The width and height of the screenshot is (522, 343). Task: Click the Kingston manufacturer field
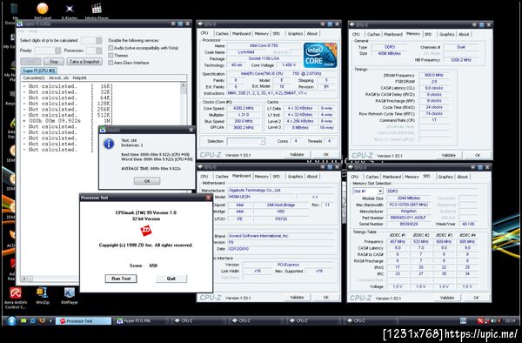pyautogui.click(x=409, y=212)
